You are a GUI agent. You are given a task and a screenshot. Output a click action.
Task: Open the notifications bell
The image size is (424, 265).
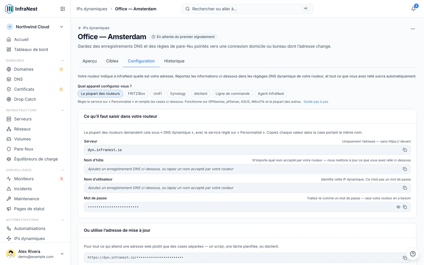tap(413, 9)
